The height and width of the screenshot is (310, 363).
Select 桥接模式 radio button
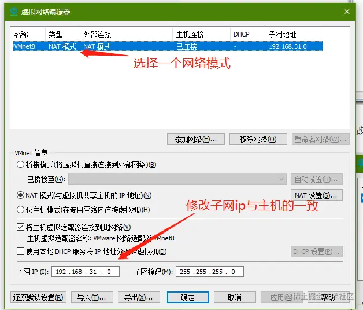pyautogui.click(x=20, y=165)
